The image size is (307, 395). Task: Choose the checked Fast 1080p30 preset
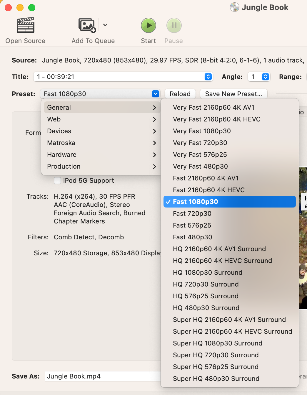point(230,202)
